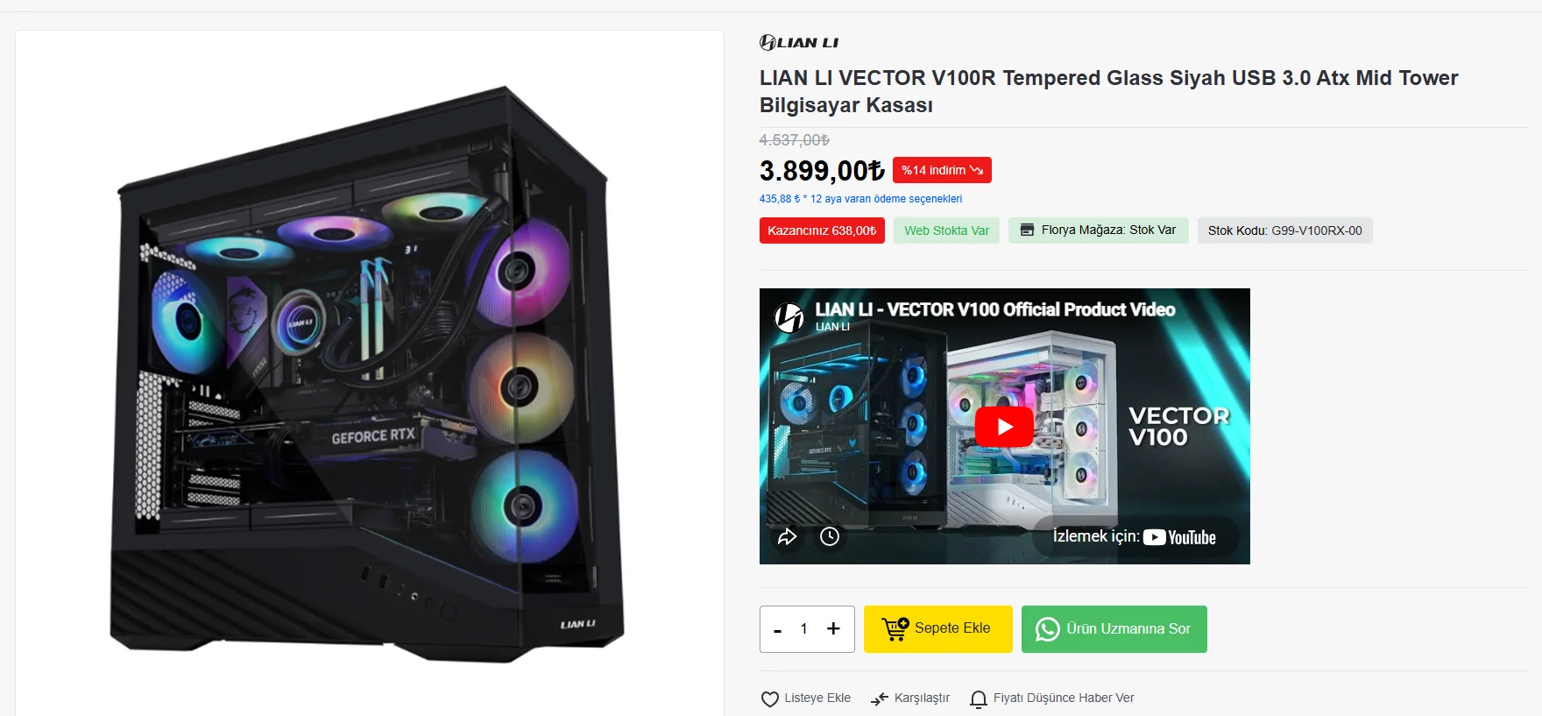This screenshot has height=716, width=1542.
Task: Increase quantity with plus button
Action: click(x=833, y=628)
